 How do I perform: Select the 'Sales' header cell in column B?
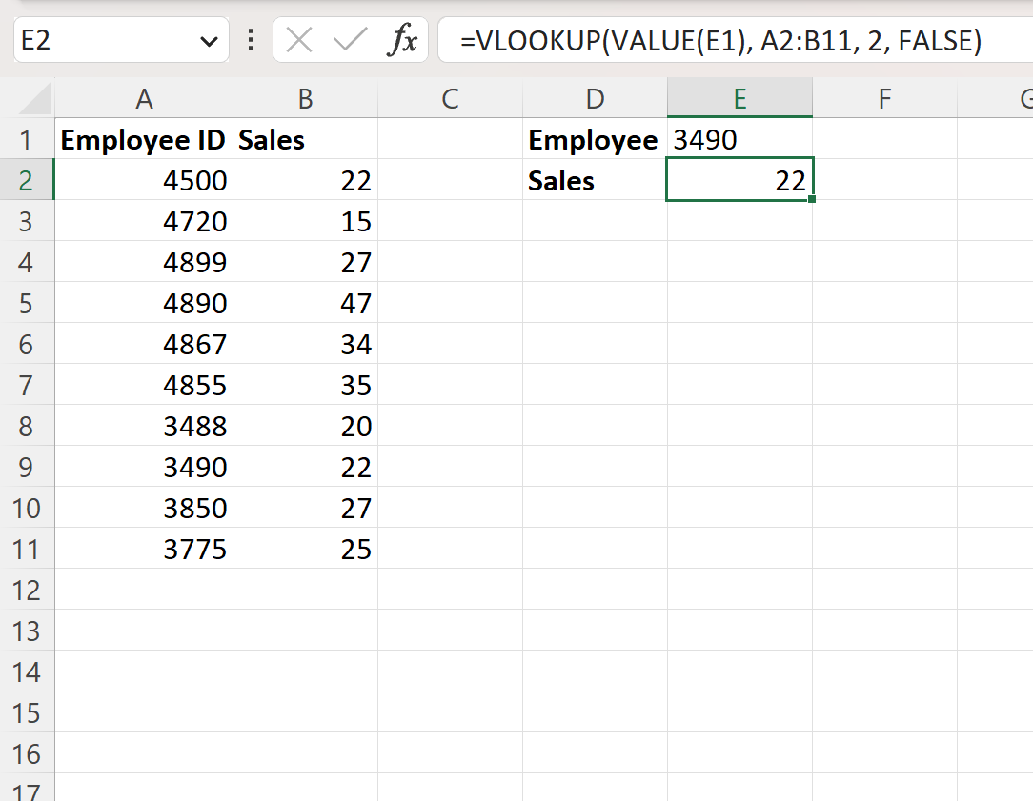pyautogui.click(x=305, y=140)
